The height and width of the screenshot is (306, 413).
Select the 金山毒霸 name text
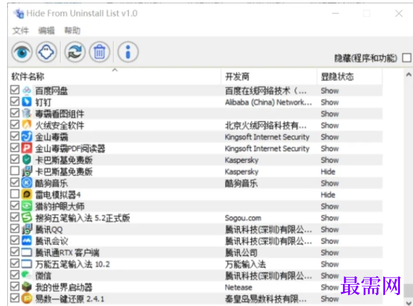coord(52,137)
